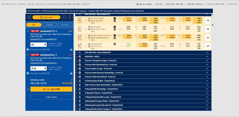Image resolution: width=239 pixels, height=117 pixels.
Task: Select the Combo bet type tab
Action: (x=49, y=25)
